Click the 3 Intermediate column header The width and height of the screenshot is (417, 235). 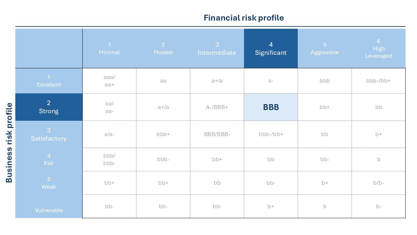(217, 49)
